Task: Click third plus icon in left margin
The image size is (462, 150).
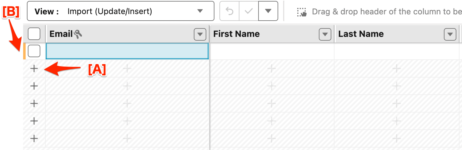Action: coord(34,103)
